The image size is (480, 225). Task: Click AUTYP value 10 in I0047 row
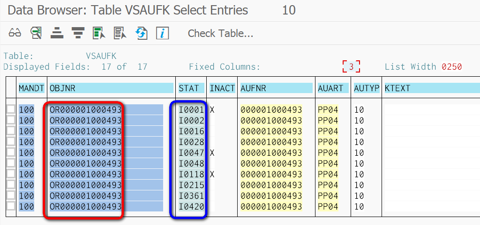[x=359, y=152]
